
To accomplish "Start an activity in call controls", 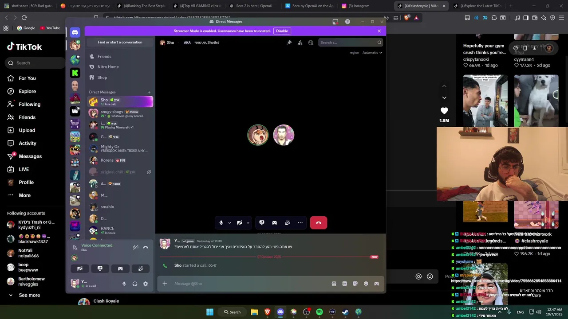I will click(x=275, y=223).
